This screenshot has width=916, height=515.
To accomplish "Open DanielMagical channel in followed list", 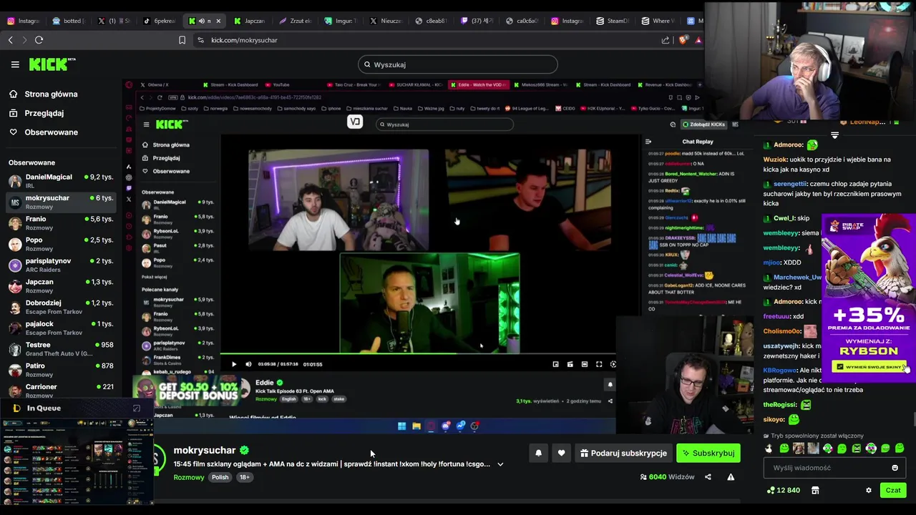I will 60,181.
